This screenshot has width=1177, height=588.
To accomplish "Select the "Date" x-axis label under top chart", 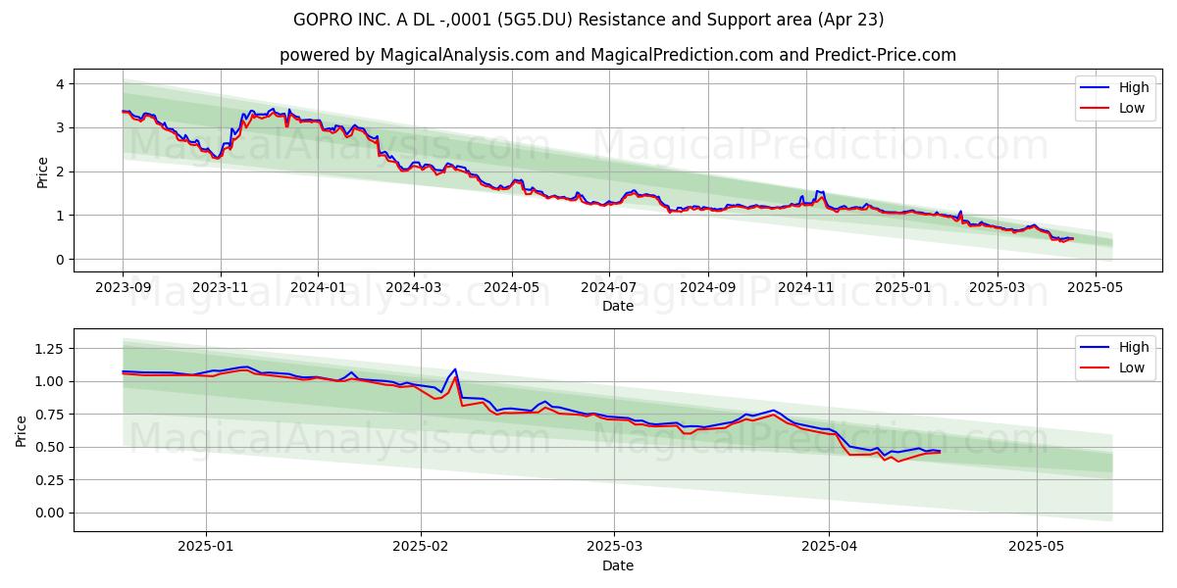I will (618, 306).
